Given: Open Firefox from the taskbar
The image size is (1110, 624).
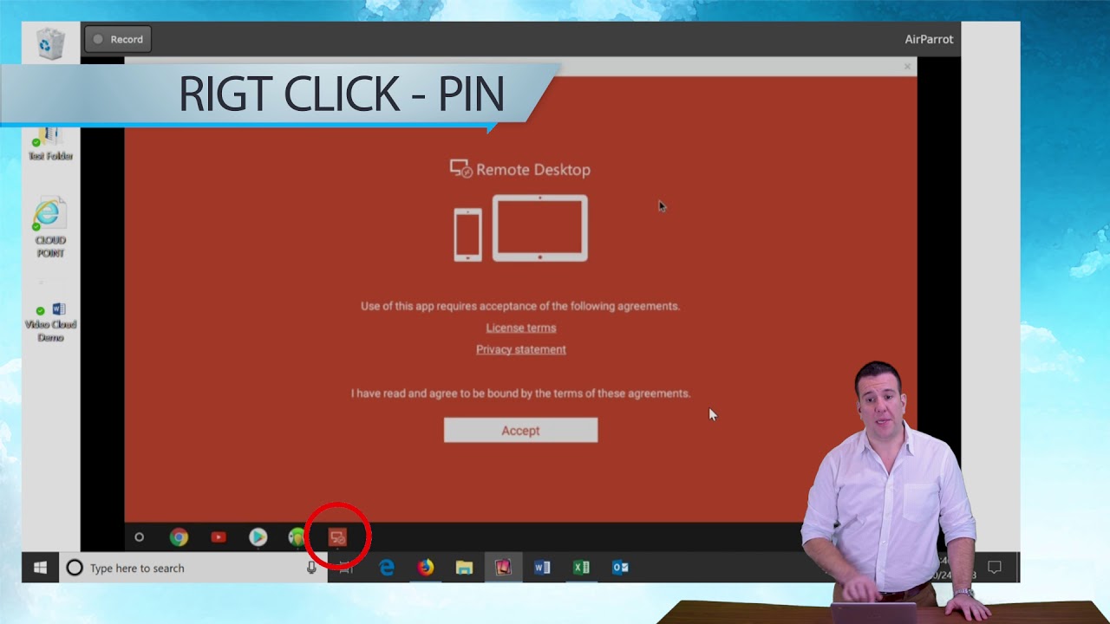Looking at the screenshot, I should point(426,568).
